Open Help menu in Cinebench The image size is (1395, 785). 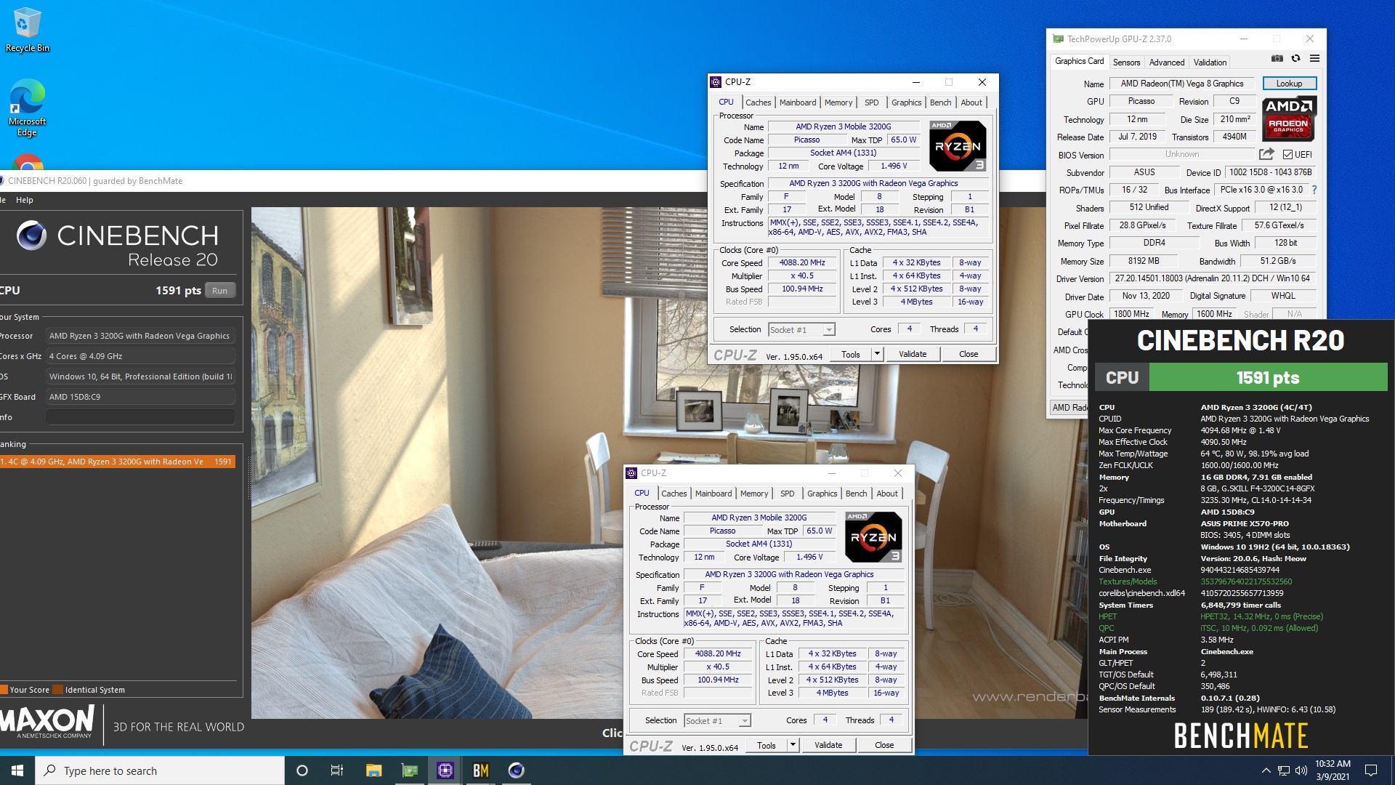(25, 200)
